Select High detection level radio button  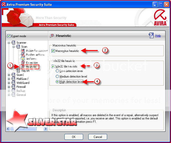point(57,82)
